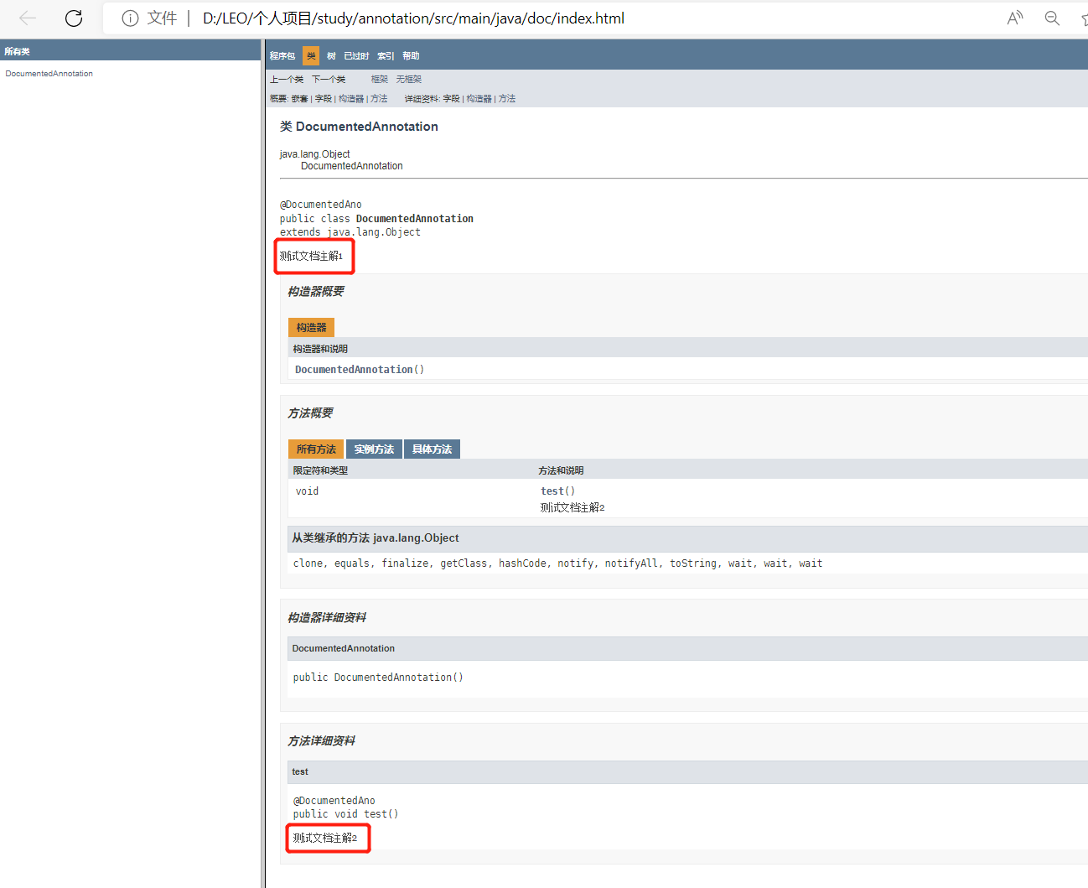The width and height of the screenshot is (1088, 888).
Task: Click the 框架 frames link
Action: 380,80
